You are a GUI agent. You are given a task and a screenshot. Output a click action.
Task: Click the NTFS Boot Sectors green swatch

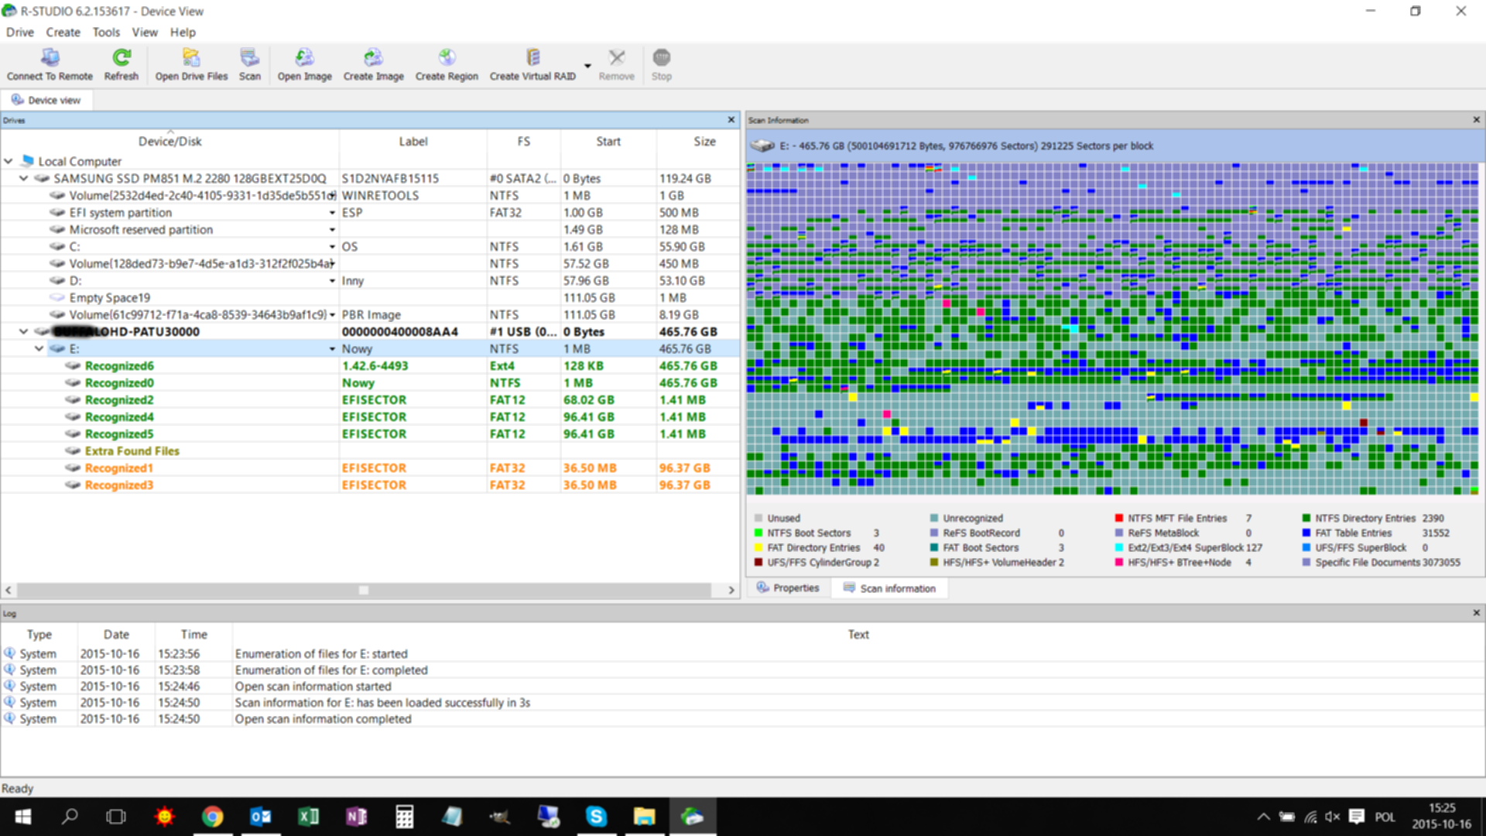(x=758, y=533)
